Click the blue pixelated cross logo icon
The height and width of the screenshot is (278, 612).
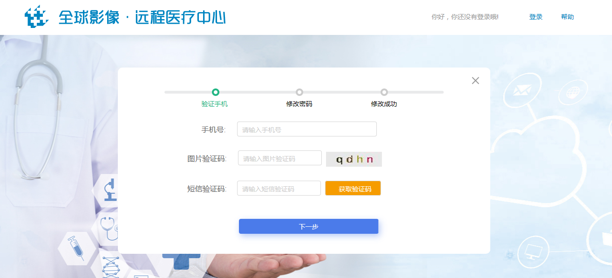[36, 17]
